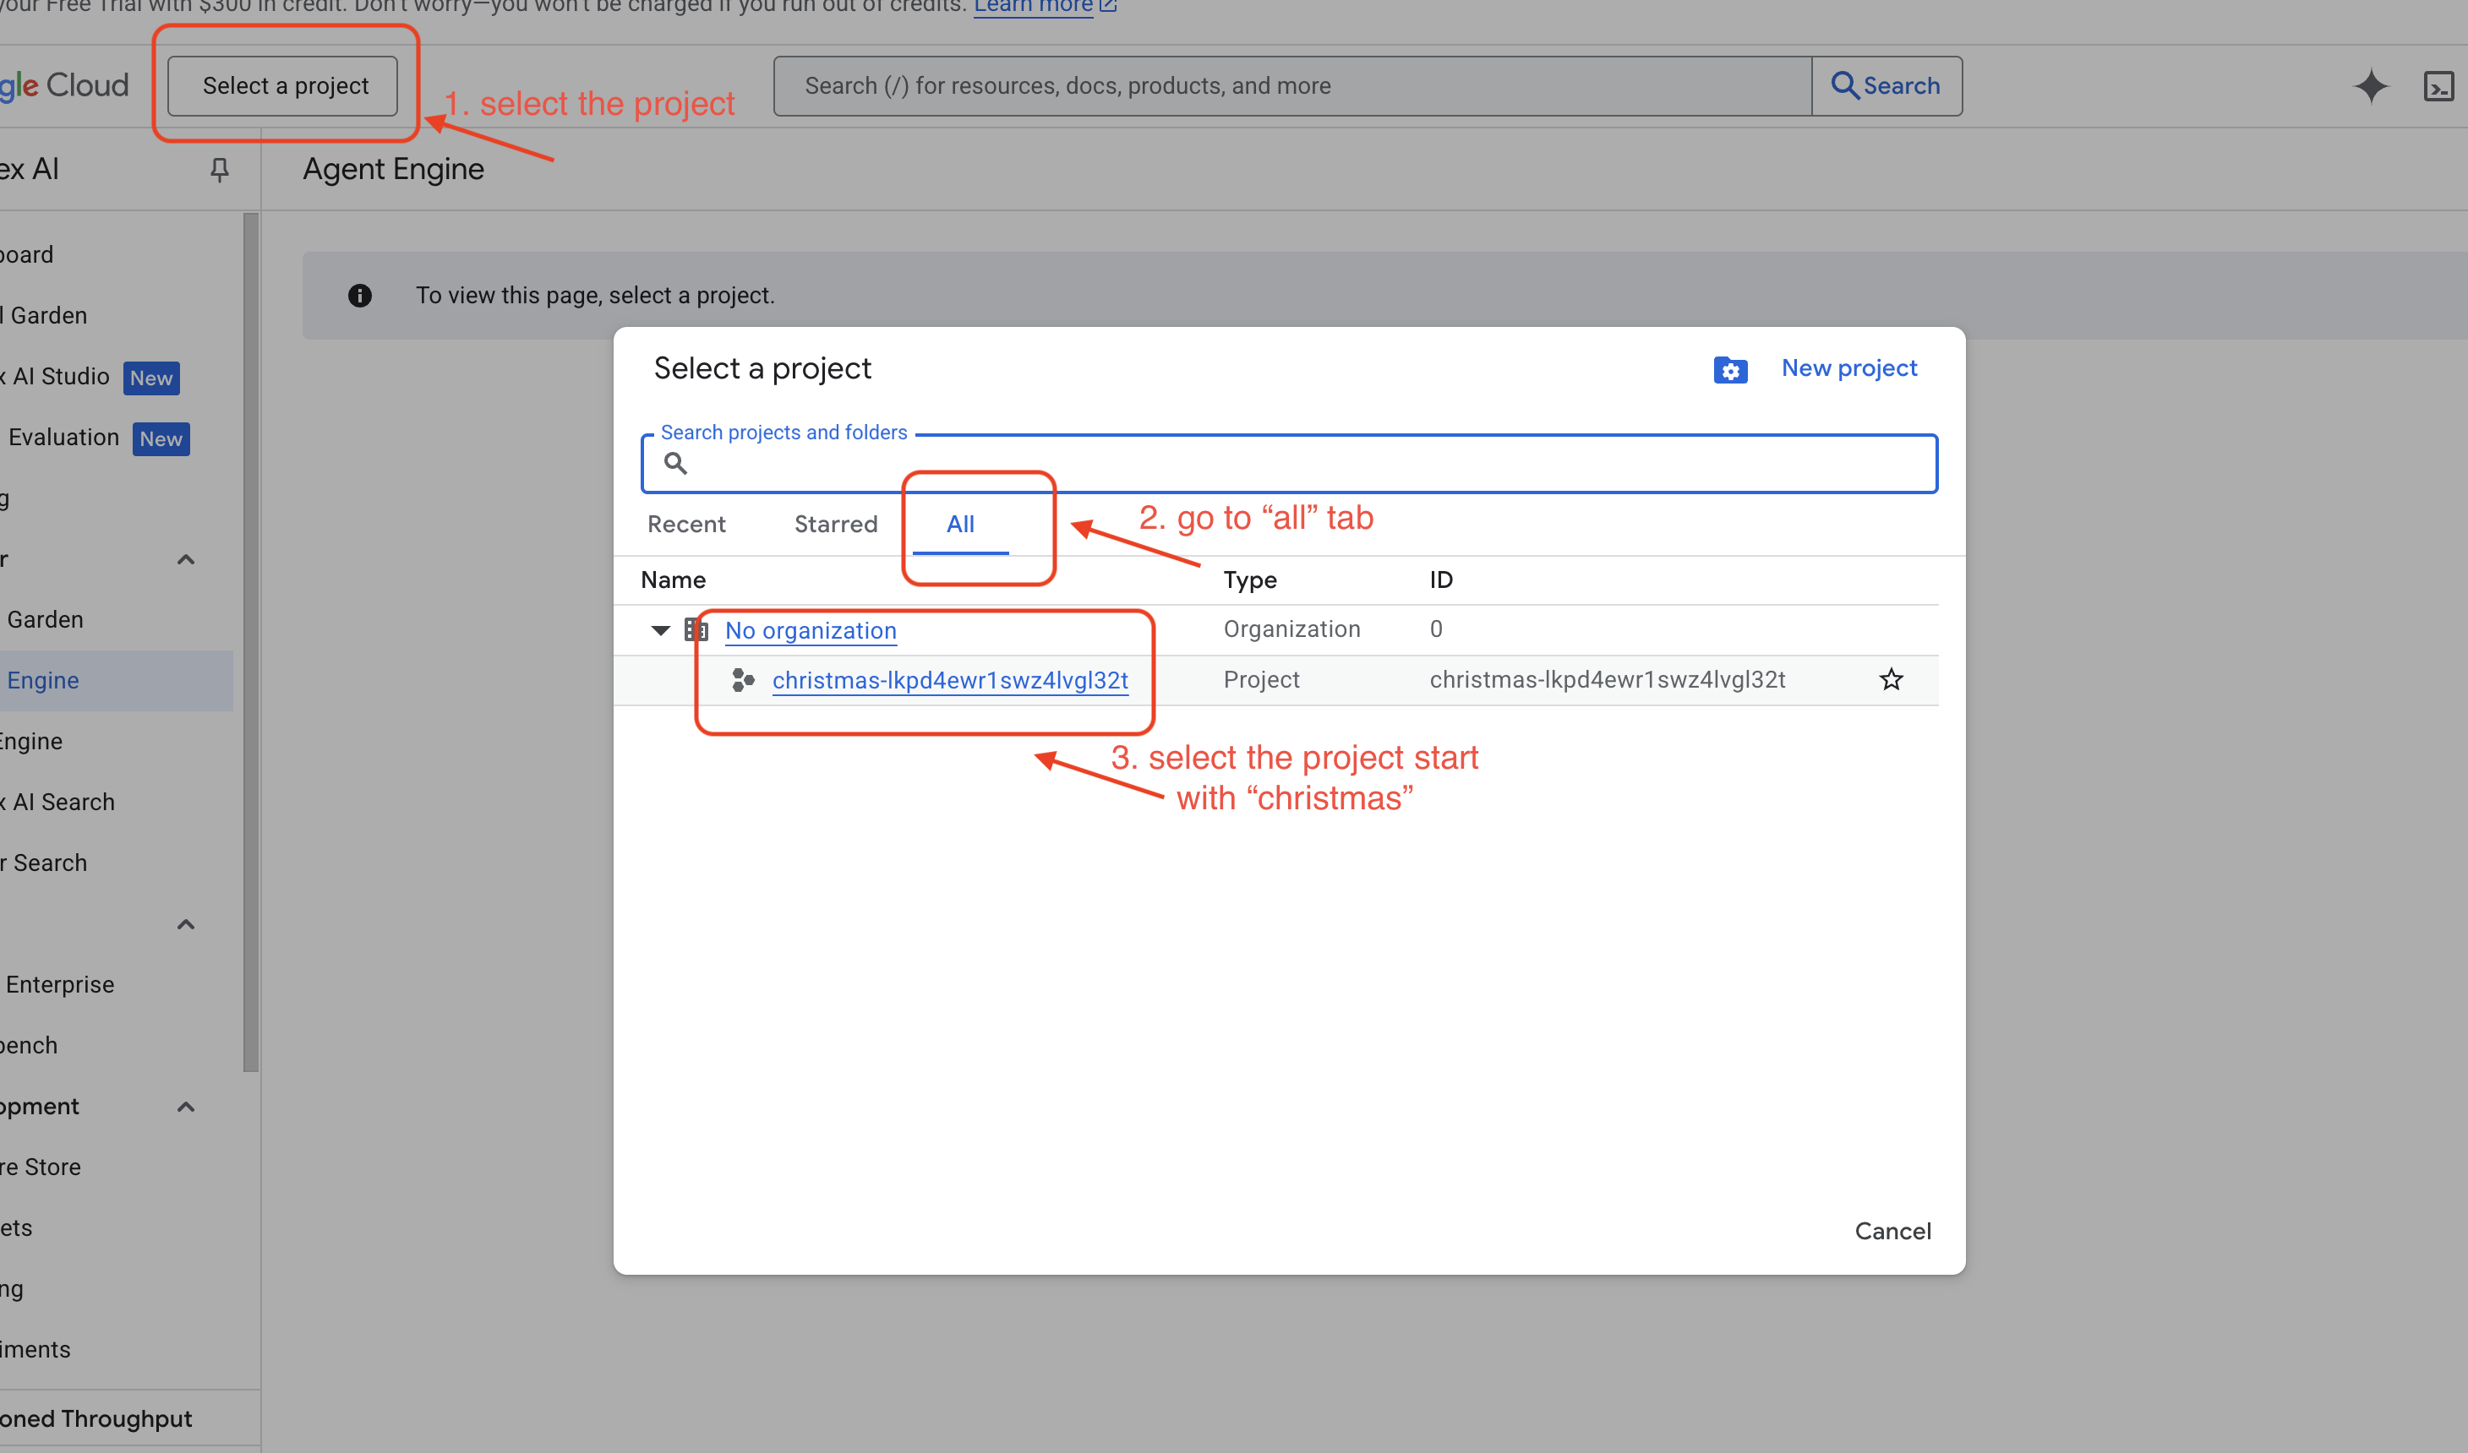2468x1453 pixels.
Task: Collapse the No organization tree node
Action: click(660, 629)
